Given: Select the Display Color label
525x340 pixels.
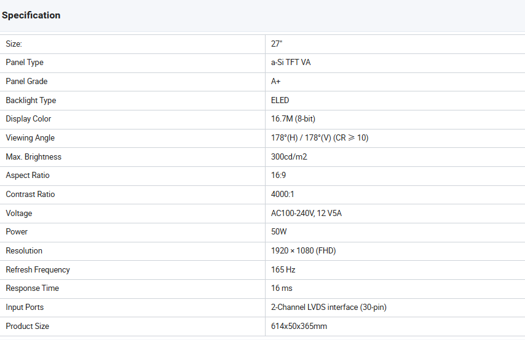Looking at the screenshot, I should pyautogui.click(x=28, y=119).
